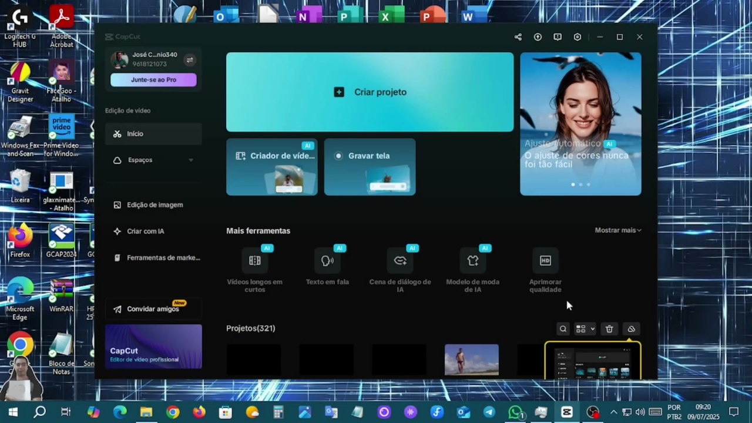
Task: Select the Gravit Designer desktop icon
Action: [20, 81]
